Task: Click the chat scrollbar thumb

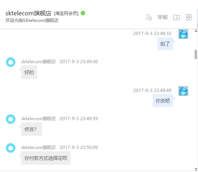Action: point(196,54)
